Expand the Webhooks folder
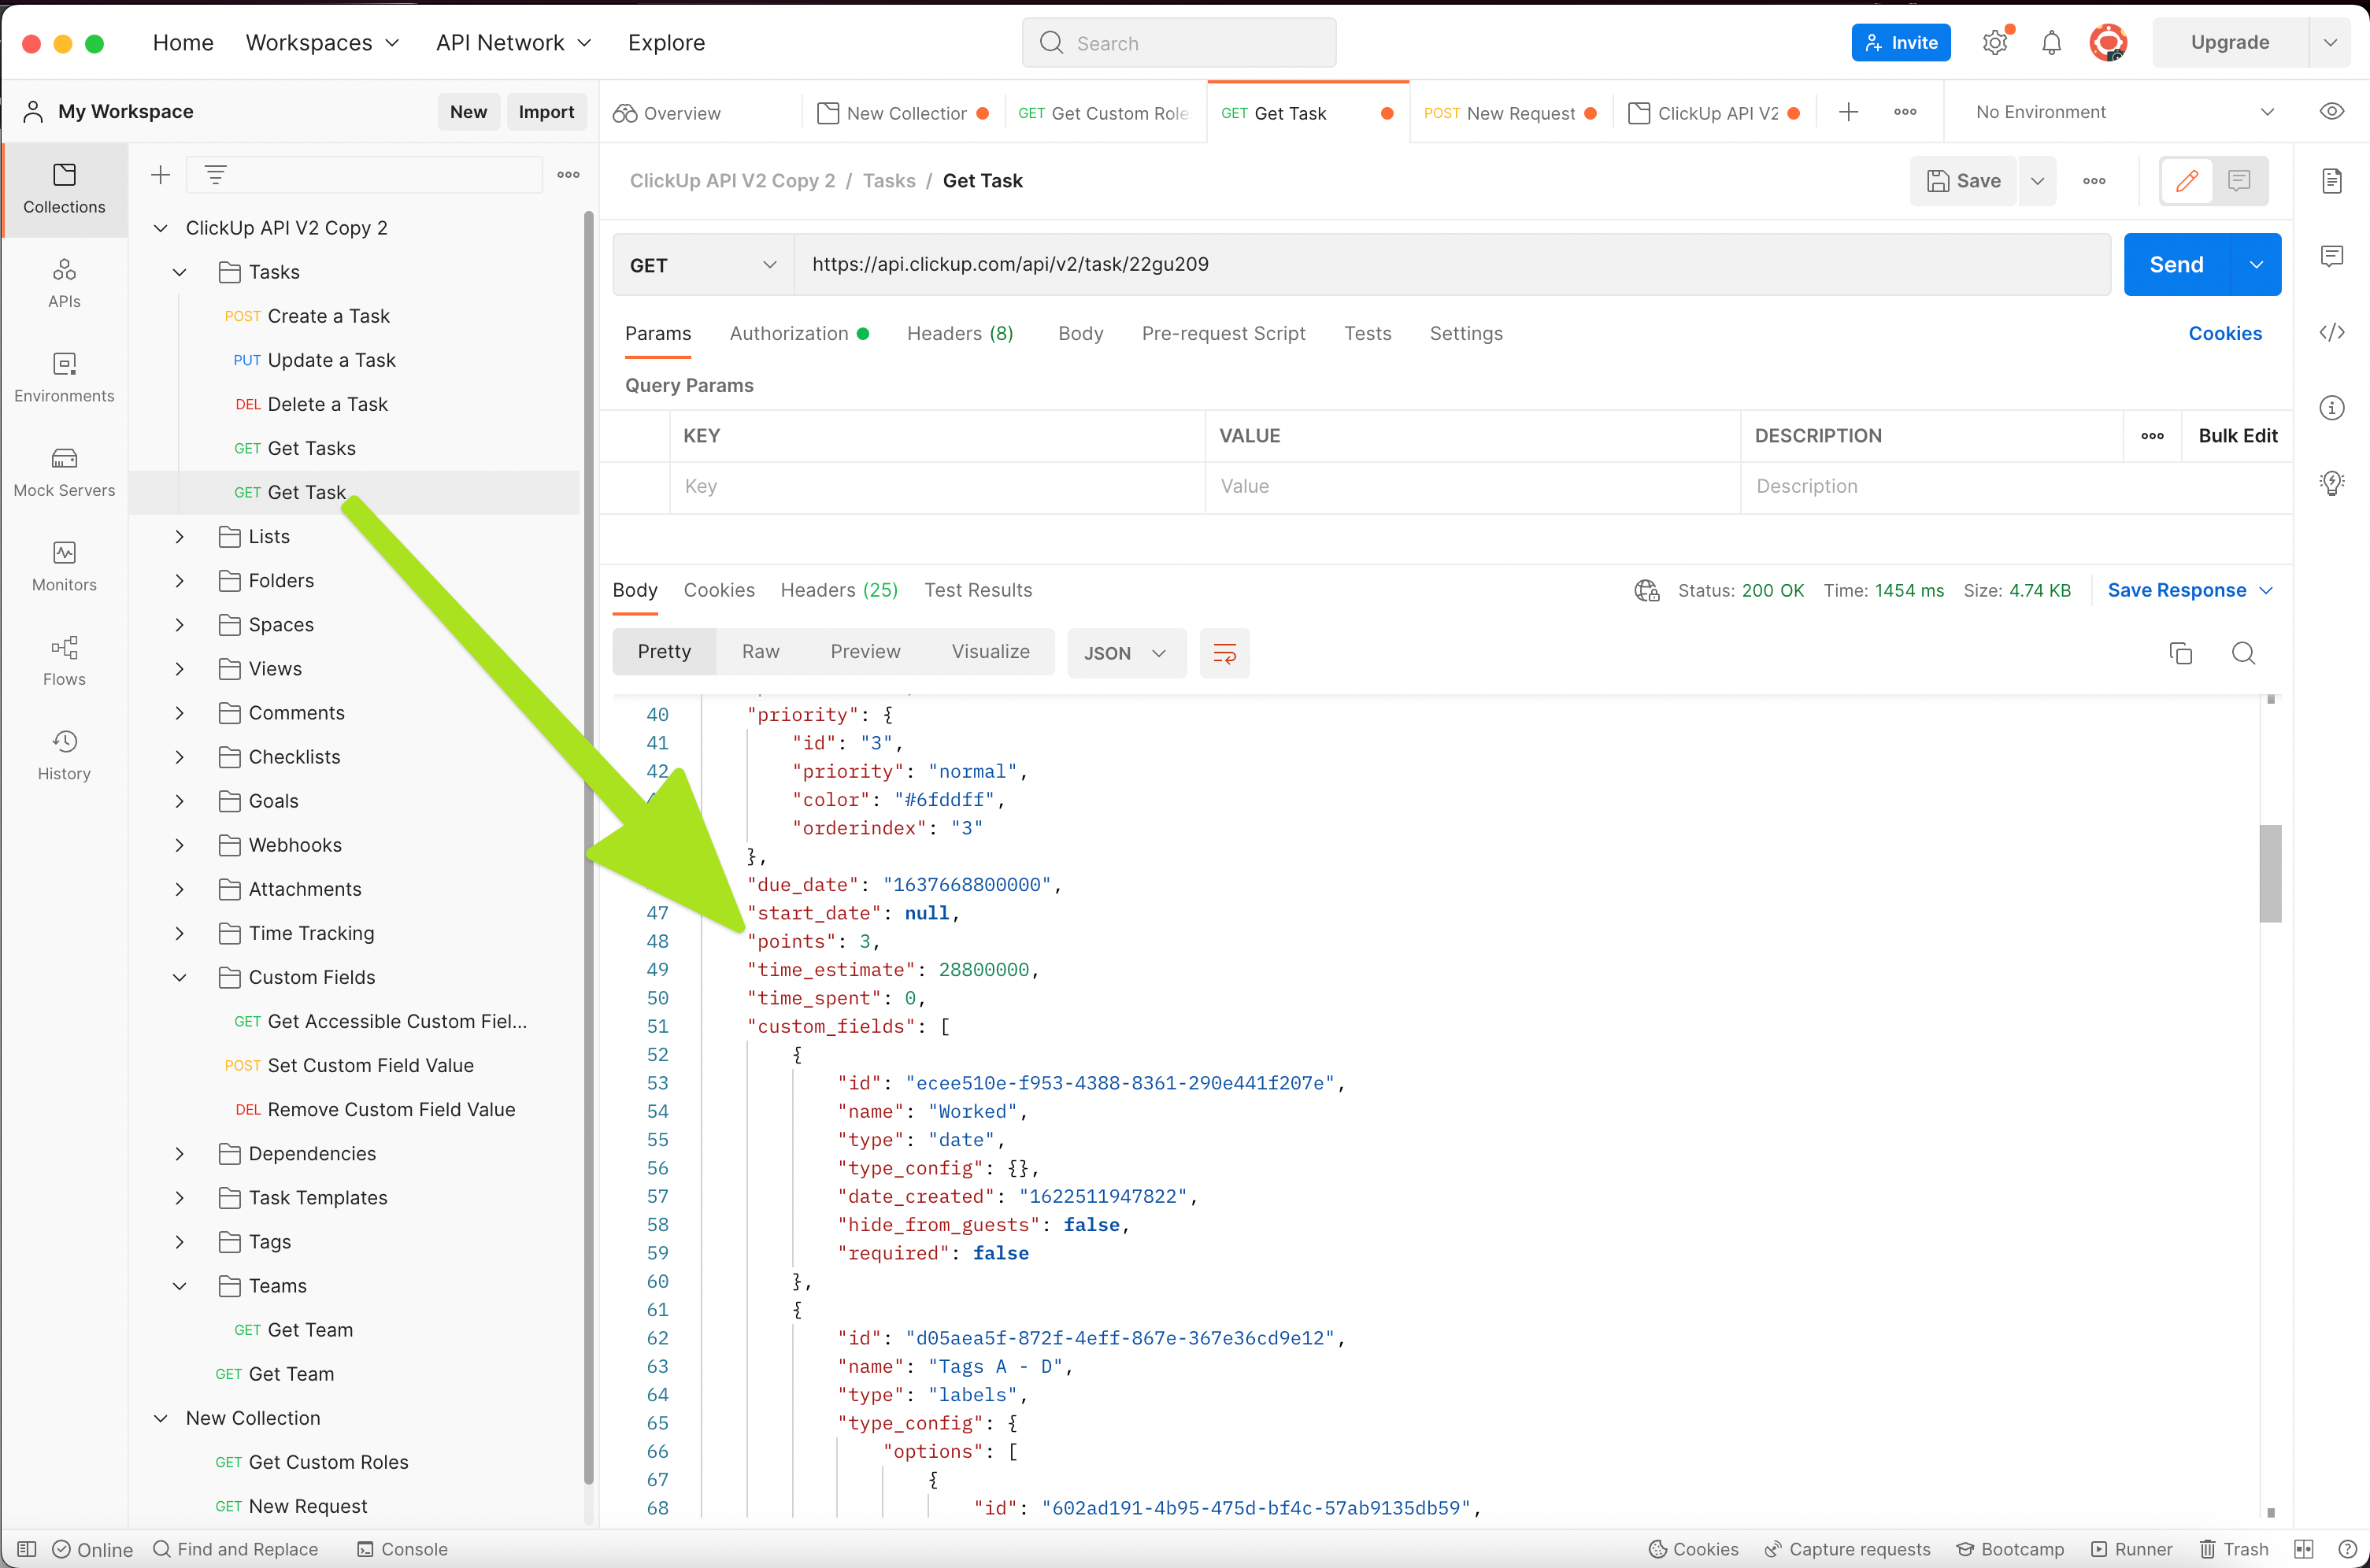Screen dimensions: 2370x1568 point(179,845)
